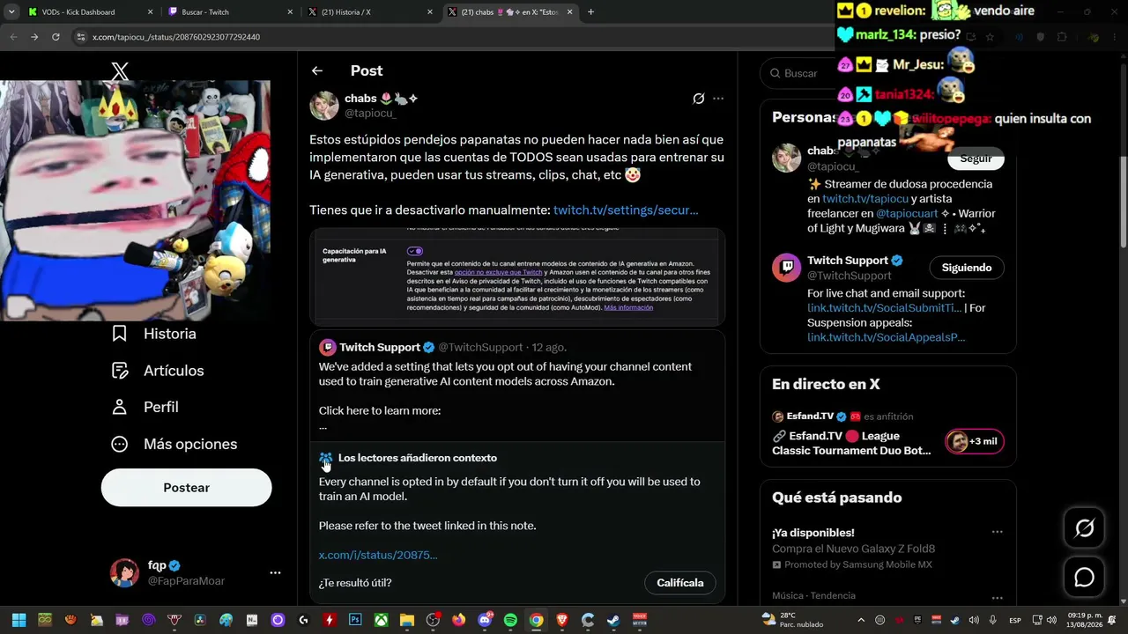Open DaVinci Resolve from the taskbar

[x=200, y=620]
